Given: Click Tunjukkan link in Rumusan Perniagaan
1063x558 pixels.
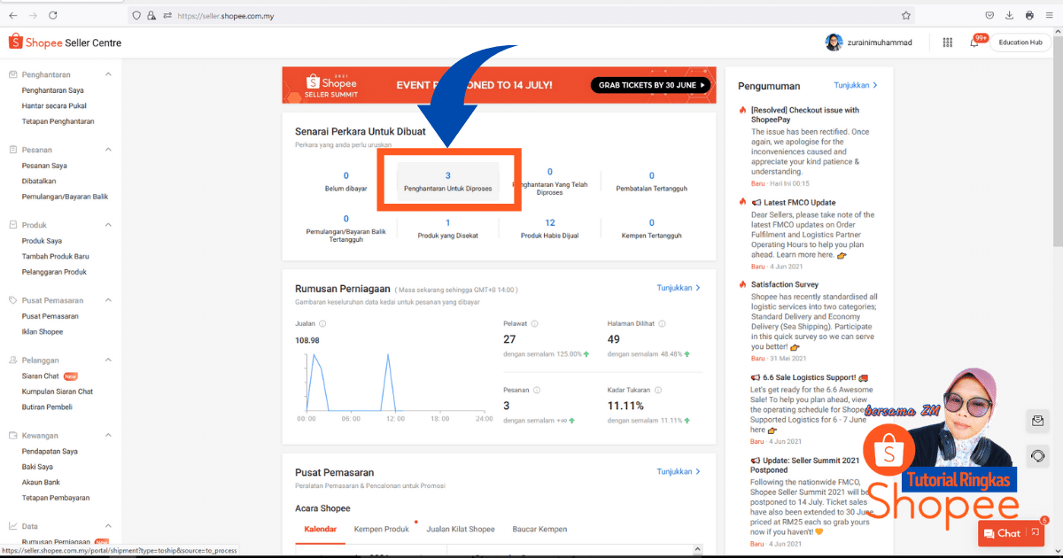Looking at the screenshot, I should coord(679,288).
